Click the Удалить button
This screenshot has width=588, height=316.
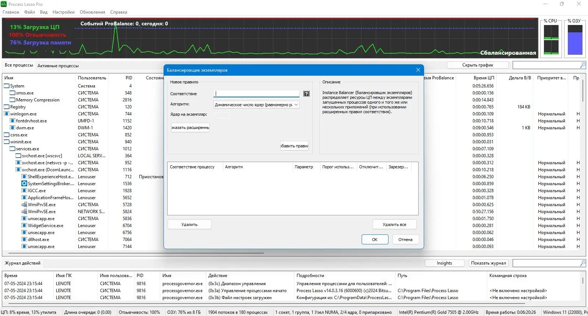190,225
